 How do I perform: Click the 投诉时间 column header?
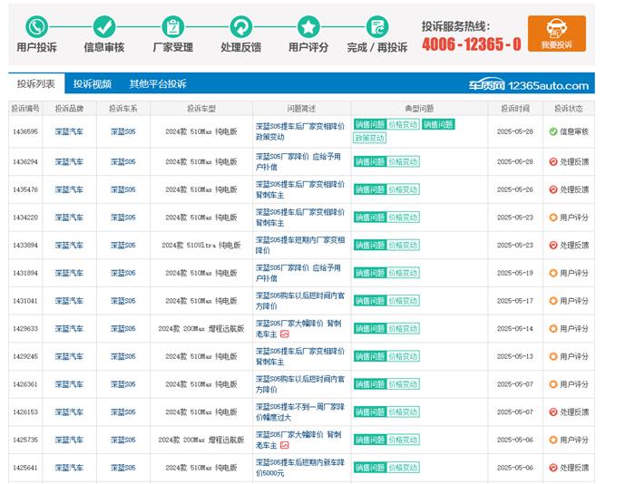(x=515, y=109)
